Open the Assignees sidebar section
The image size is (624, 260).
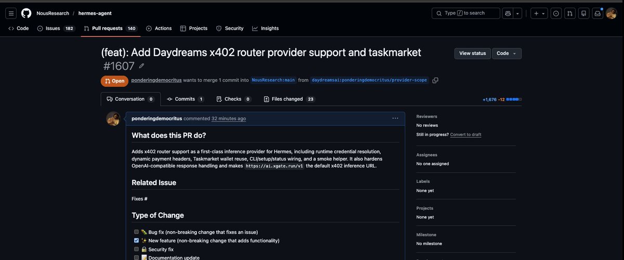(427, 155)
